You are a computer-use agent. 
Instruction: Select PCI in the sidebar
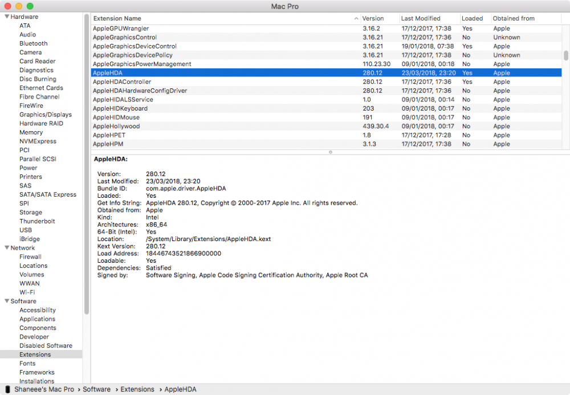point(25,150)
